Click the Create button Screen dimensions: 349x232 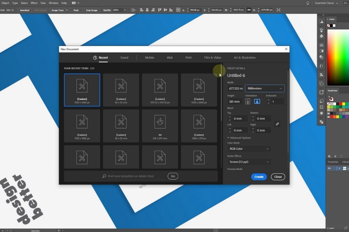(259, 177)
